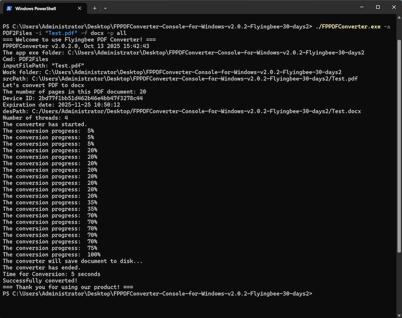402x318 pixels.
Task: Maximize the terminal window
Action: [x=378, y=7]
